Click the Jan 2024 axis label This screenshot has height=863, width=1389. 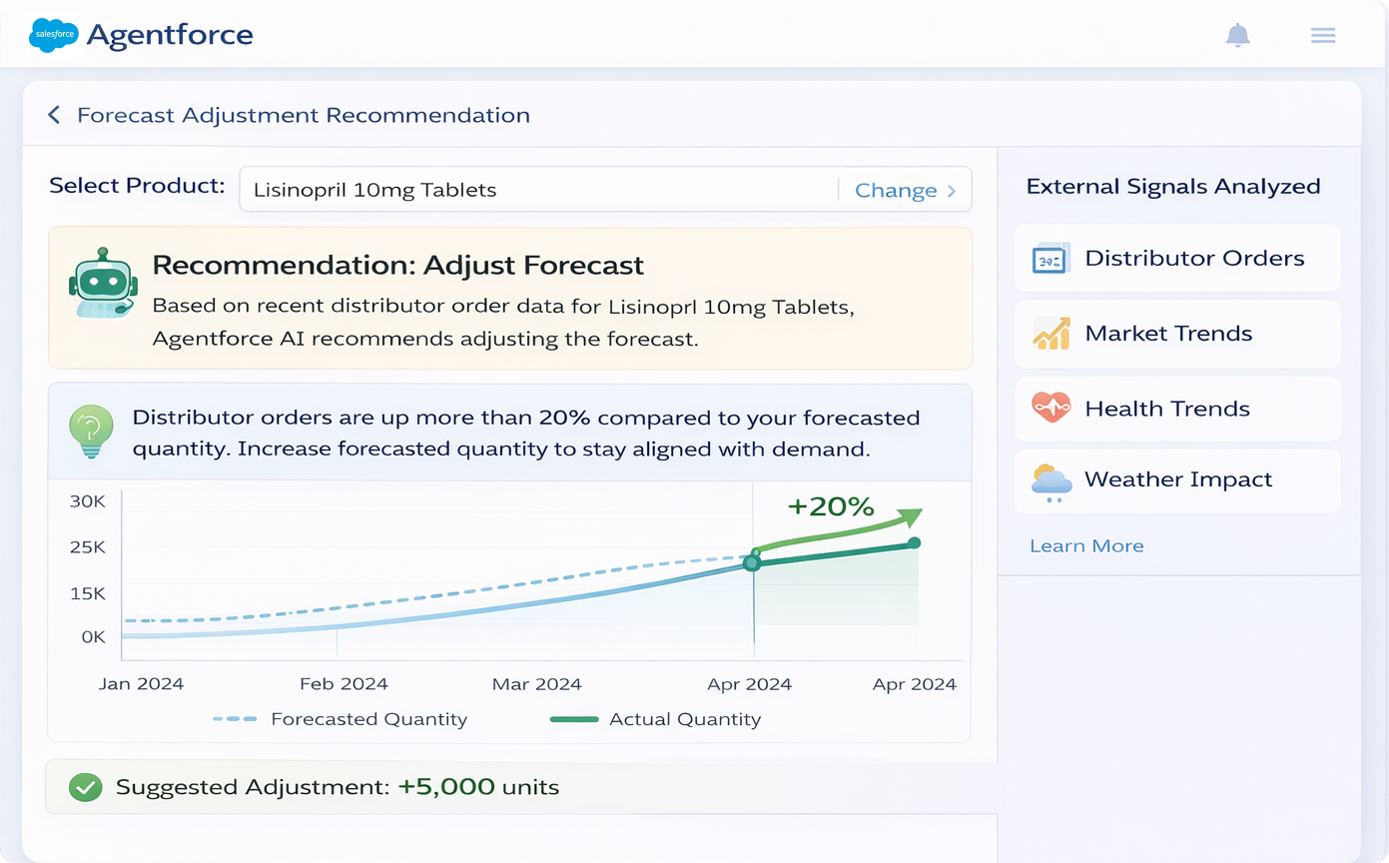click(141, 684)
